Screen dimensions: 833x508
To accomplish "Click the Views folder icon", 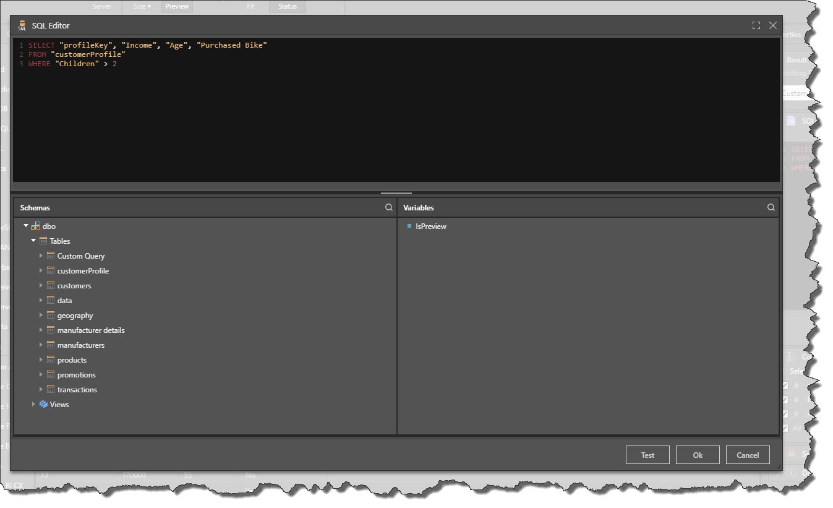I will (43, 405).
